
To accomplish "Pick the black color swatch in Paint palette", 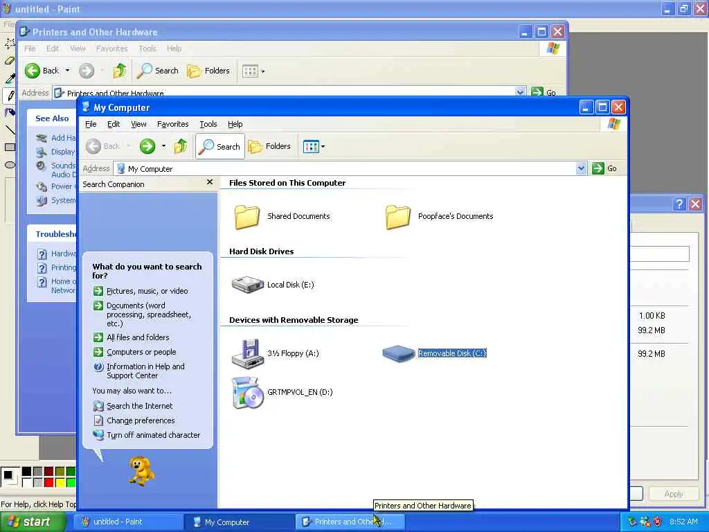I will pos(27,472).
